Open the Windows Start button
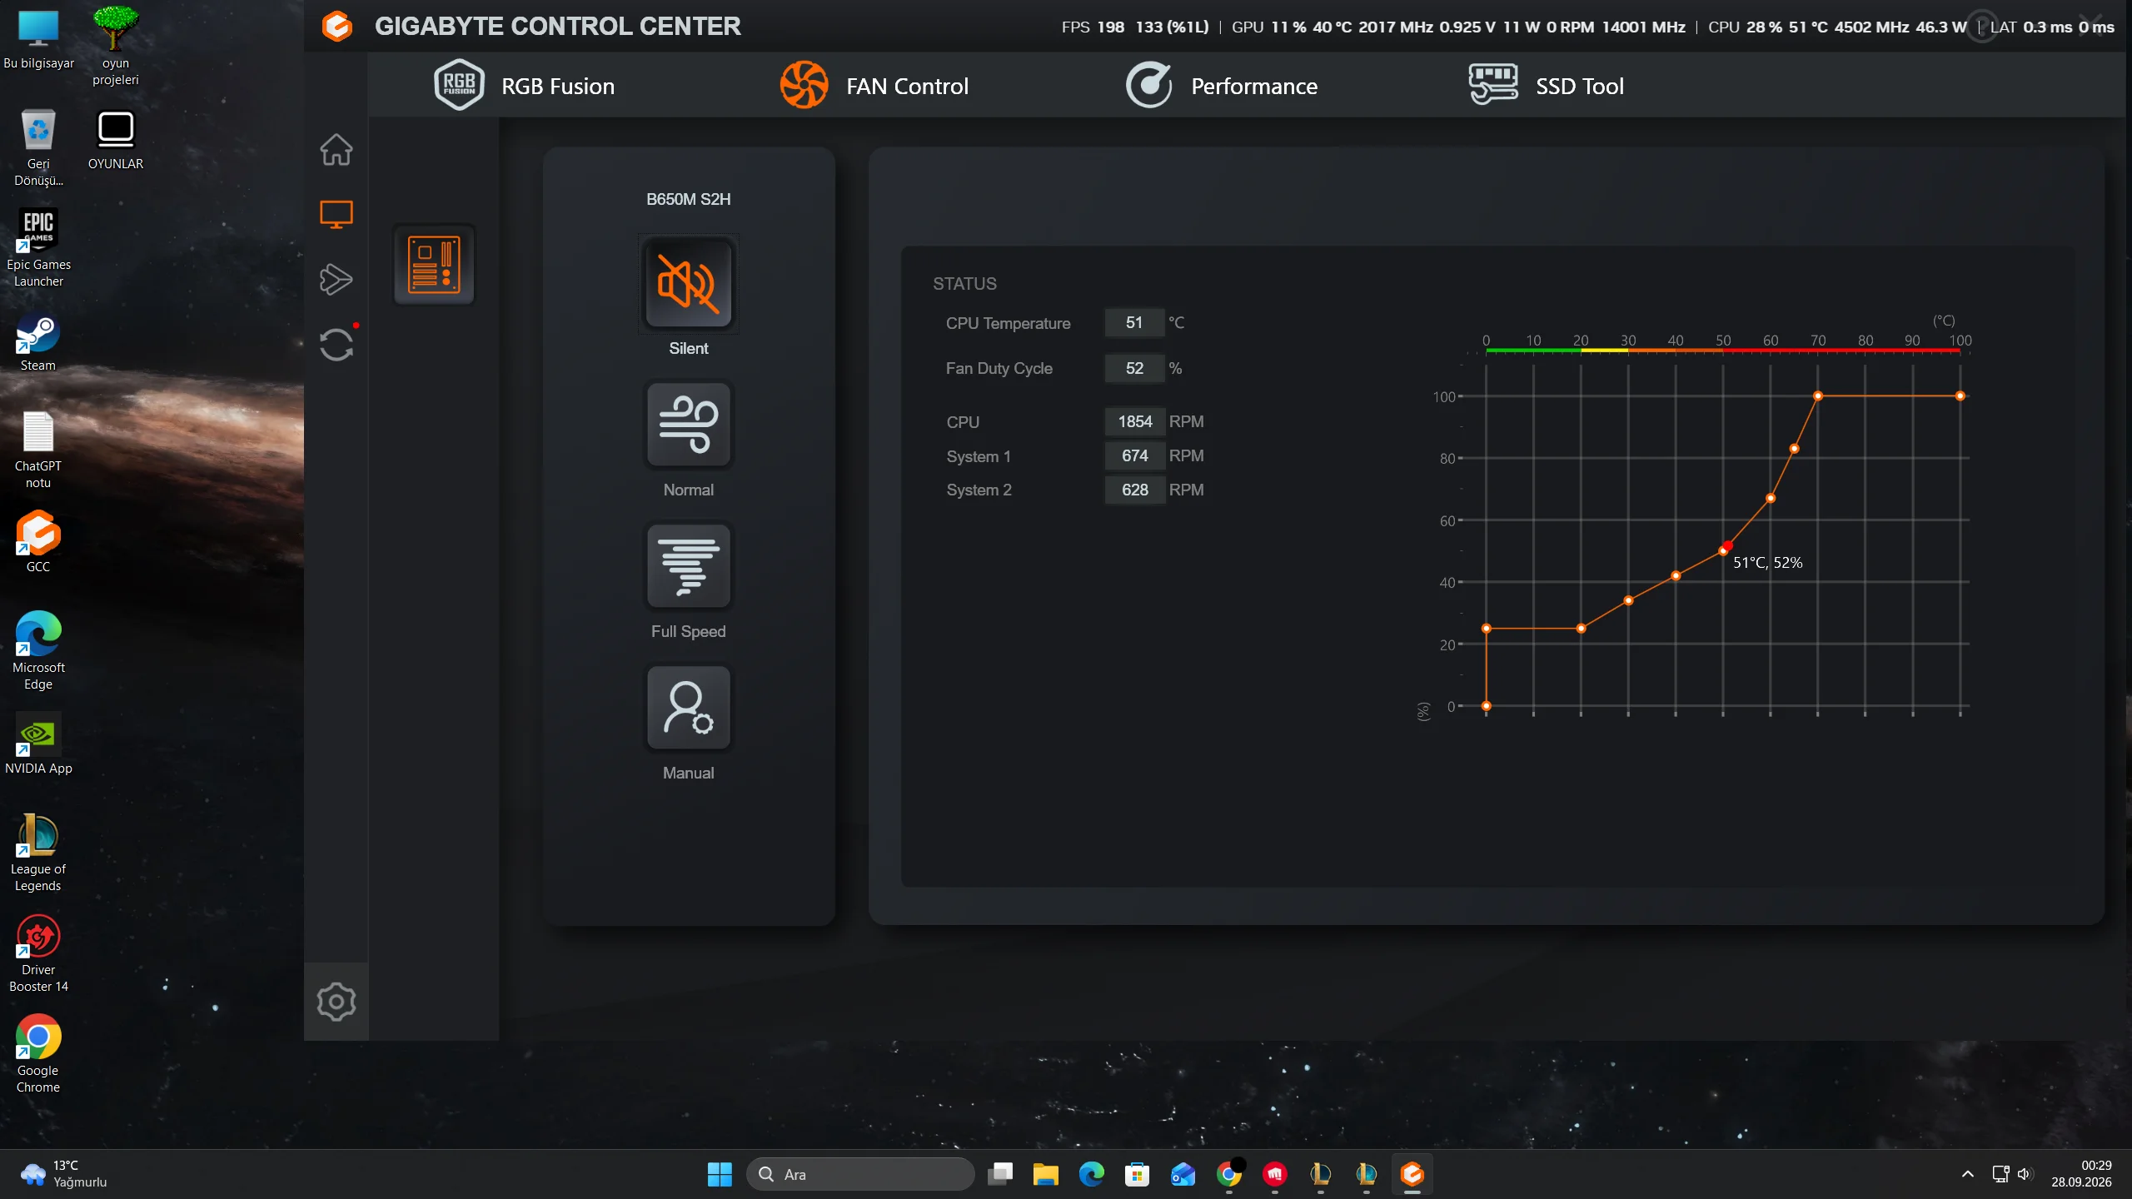The image size is (2132, 1199). point(720,1174)
